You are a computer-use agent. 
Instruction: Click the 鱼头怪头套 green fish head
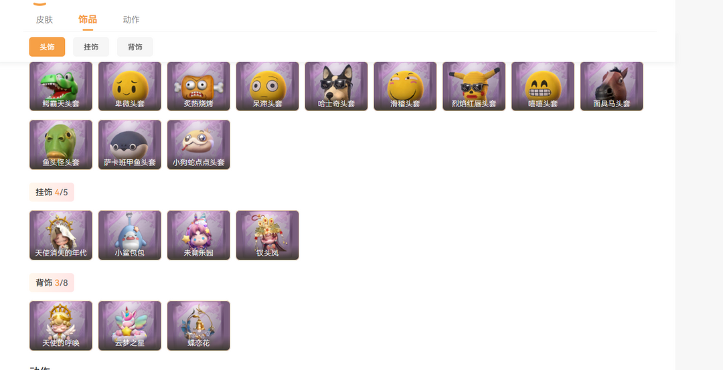point(61,145)
